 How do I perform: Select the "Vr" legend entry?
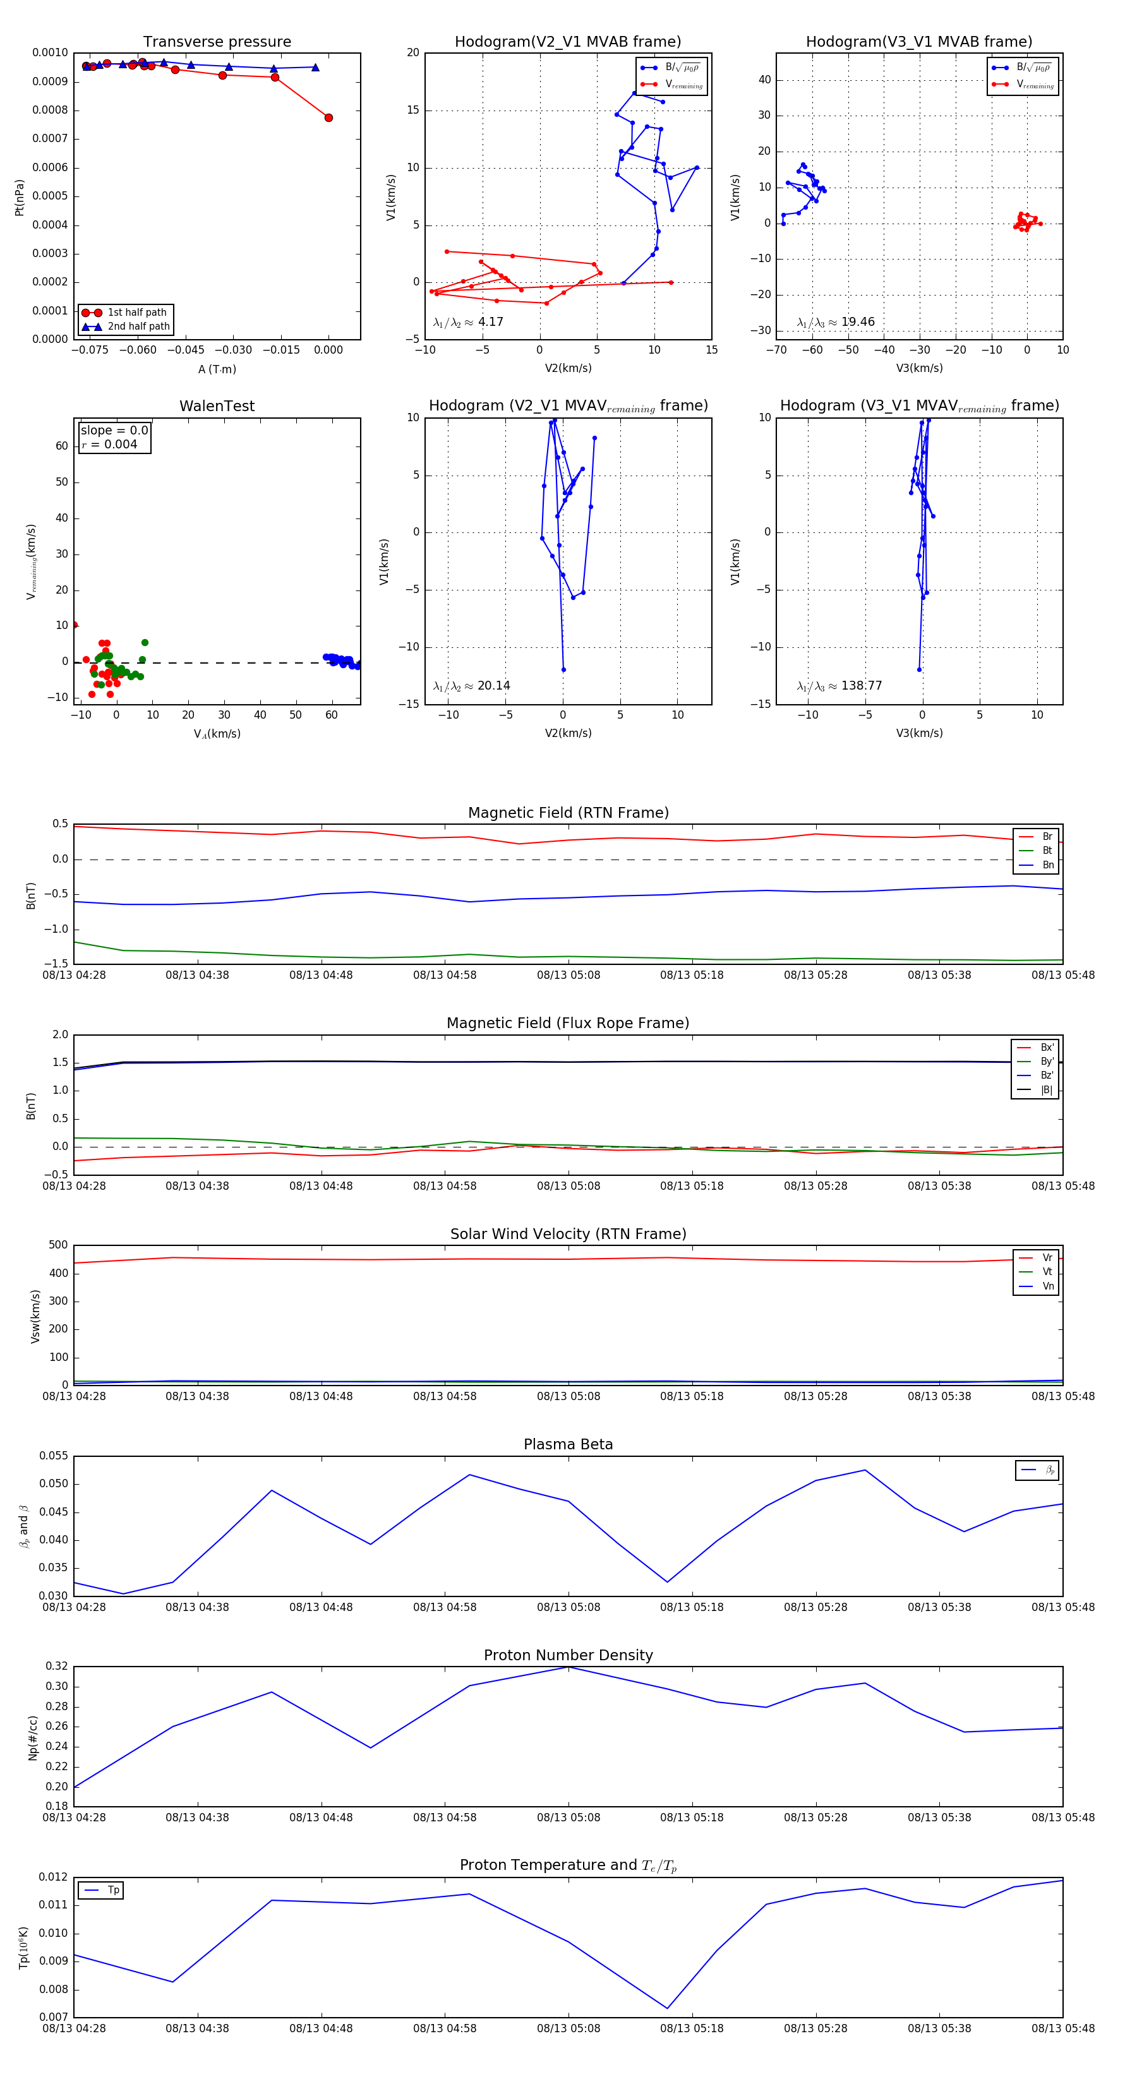[1036, 1258]
